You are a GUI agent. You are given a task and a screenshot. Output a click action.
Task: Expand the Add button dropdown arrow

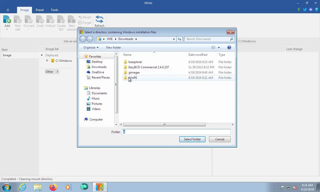(7, 29)
